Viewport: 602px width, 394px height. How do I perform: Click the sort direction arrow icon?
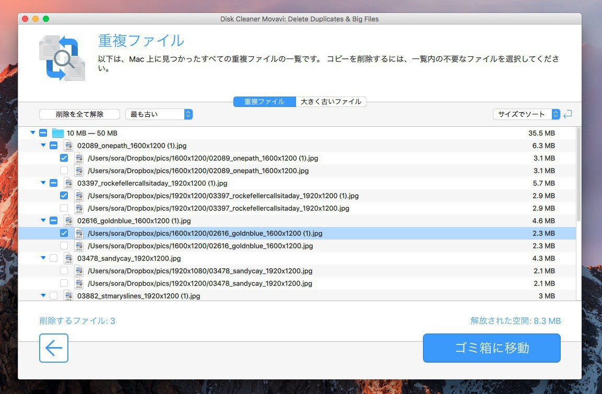pyautogui.click(x=568, y=114)
